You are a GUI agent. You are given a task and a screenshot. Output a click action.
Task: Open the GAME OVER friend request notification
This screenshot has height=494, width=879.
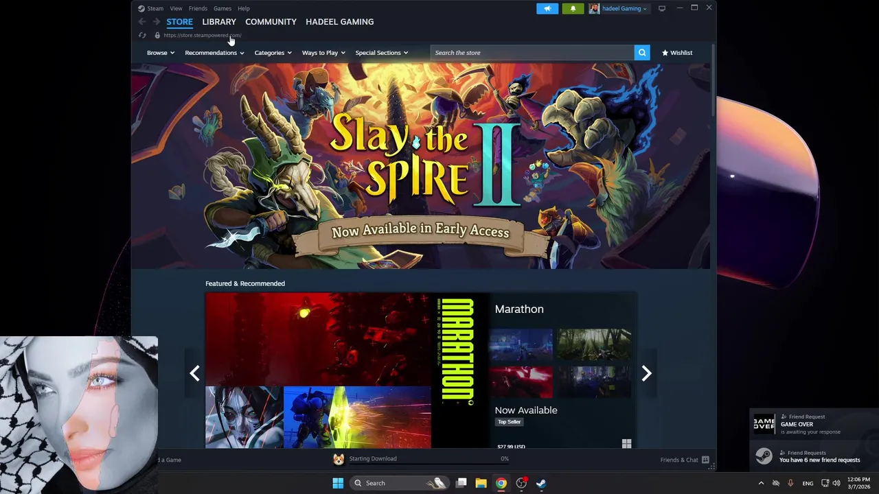(814, 424)
